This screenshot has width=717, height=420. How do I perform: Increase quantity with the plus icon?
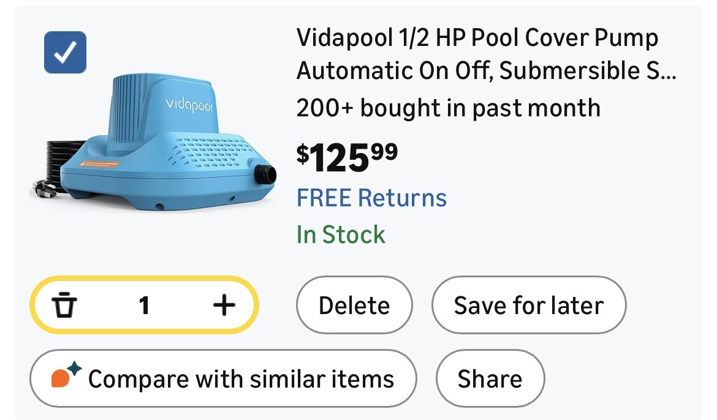click(x=224, y=305)
